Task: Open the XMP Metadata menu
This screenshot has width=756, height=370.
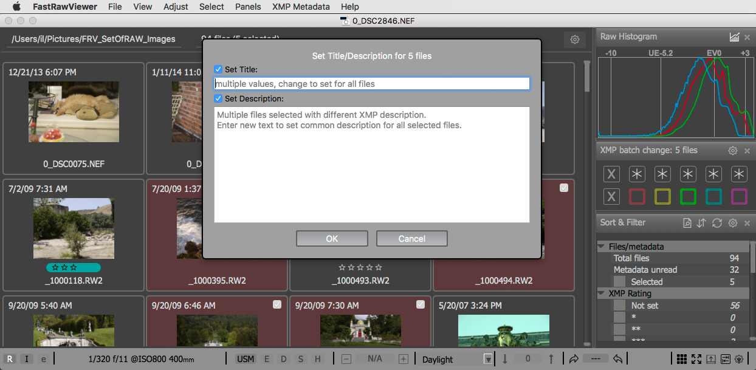Action: pyautogui.click(x=301, y=7)
